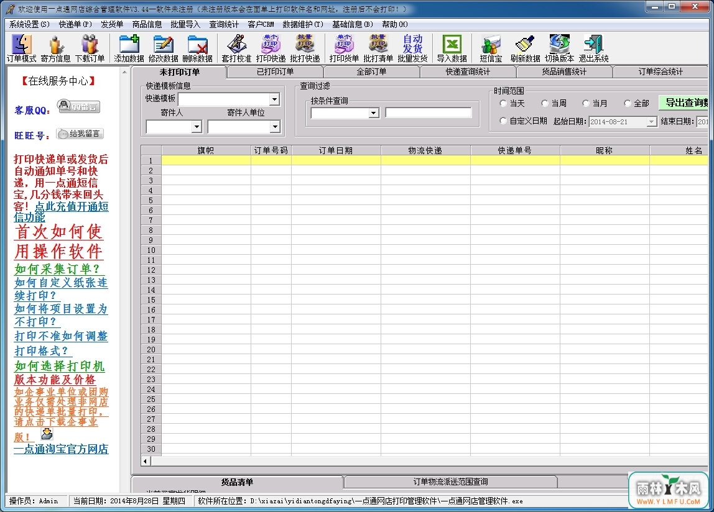Screen dimensions: 714x512
Task: Click the 订单模式 toolbar icon
Action: [21, 48]
